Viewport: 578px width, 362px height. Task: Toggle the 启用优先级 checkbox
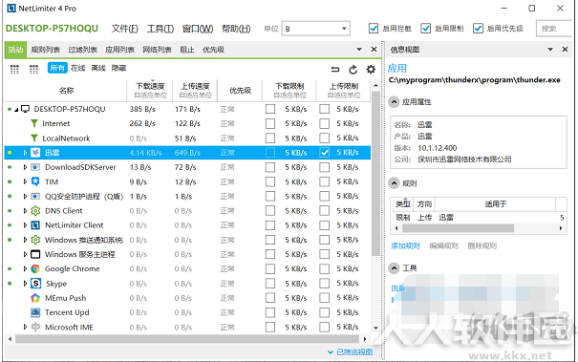[x=478, y=29]
